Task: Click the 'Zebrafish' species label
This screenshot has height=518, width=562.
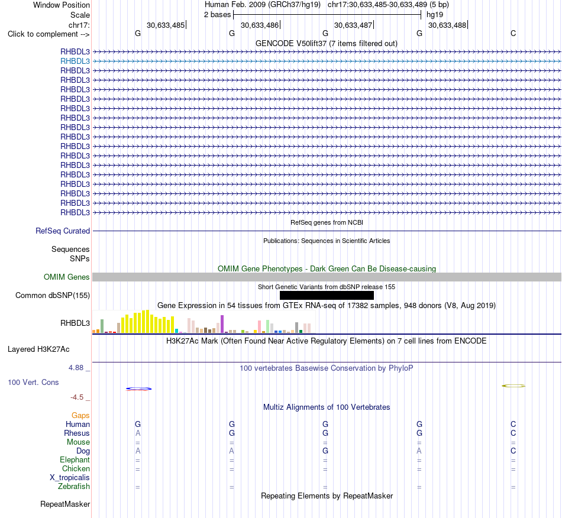Action: (74, 487)
